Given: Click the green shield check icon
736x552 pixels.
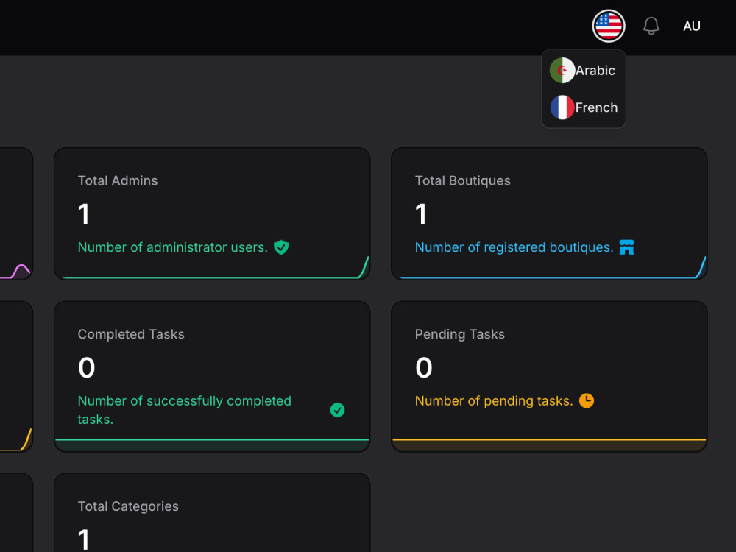Looking at the screenshot, I should (x=281, y=247).
